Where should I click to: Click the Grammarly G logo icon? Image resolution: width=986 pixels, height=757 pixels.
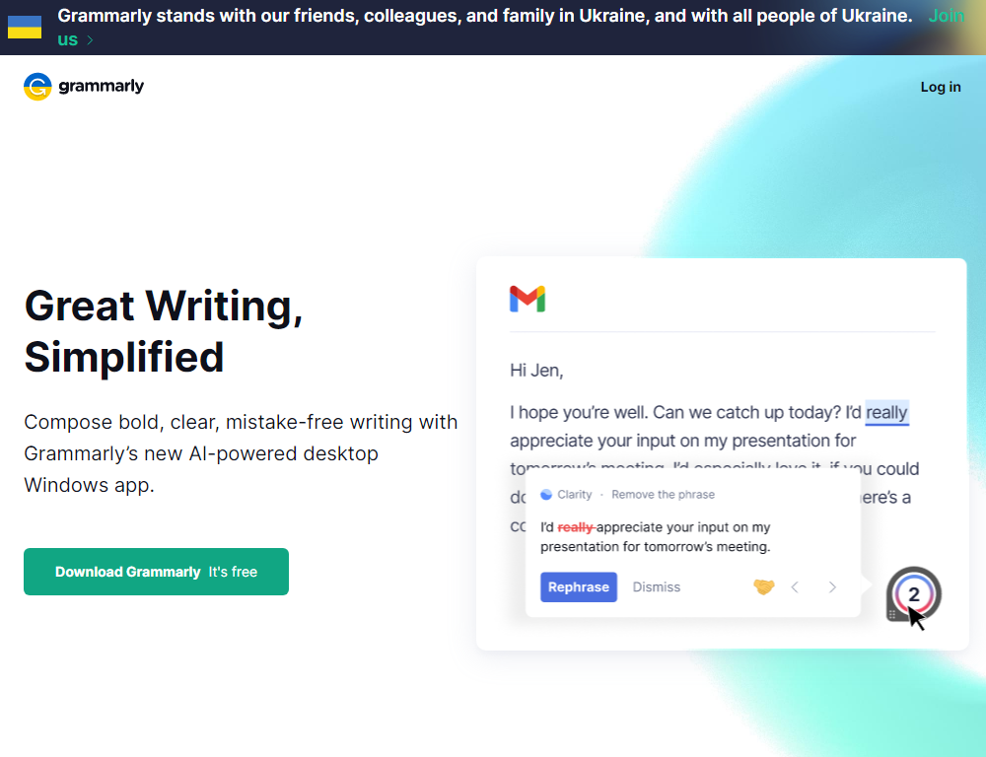click(x=37, y=87)
